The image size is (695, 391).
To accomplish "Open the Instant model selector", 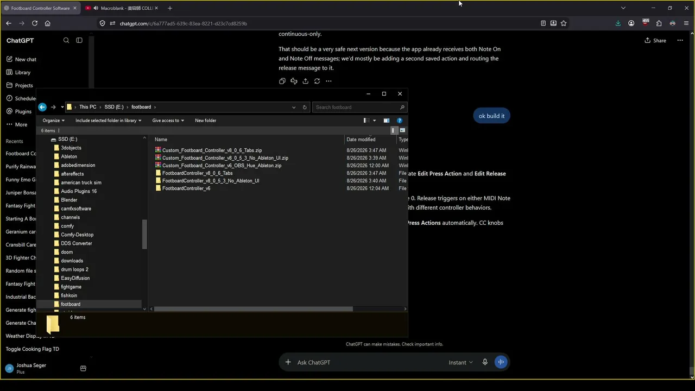I will 460,362.
